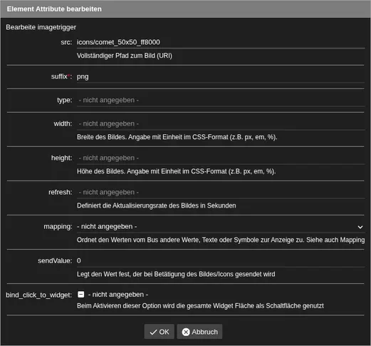Viewport: 371px width, 346px height.
Task: Click the 'width:' field label
Action: 63,123
